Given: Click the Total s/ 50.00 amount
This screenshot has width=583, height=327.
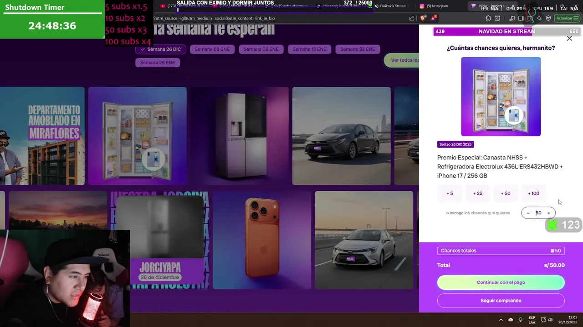Looking at the screenshot, I should pos(554,265).
